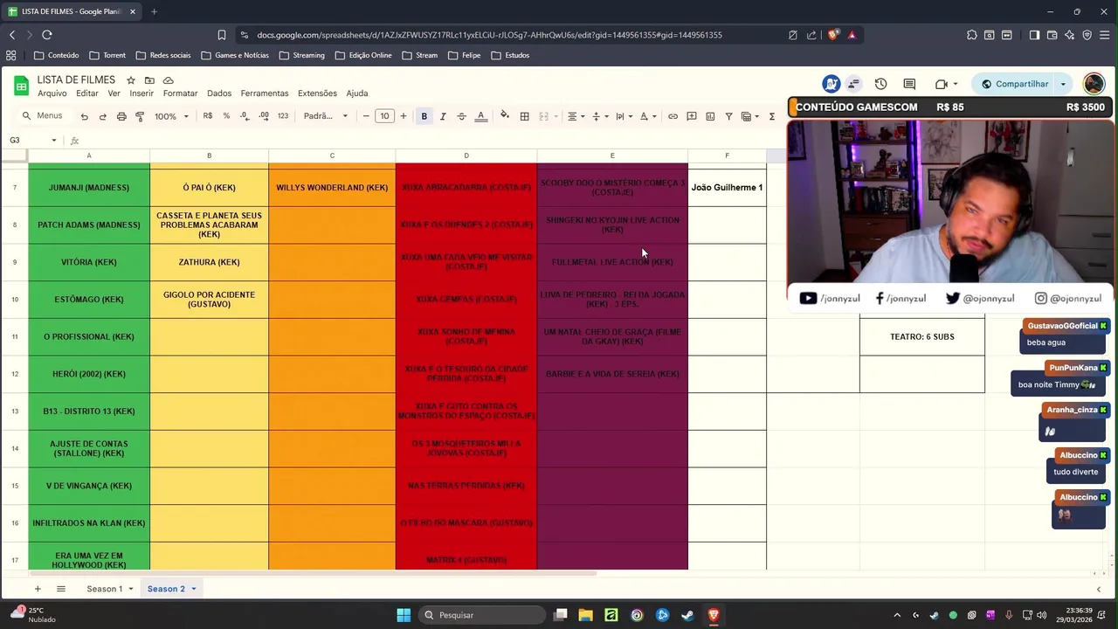Open the zoom level 100% dropdown
The width and height of the screenshot is (1118, 629).
[x=171, y=116]
